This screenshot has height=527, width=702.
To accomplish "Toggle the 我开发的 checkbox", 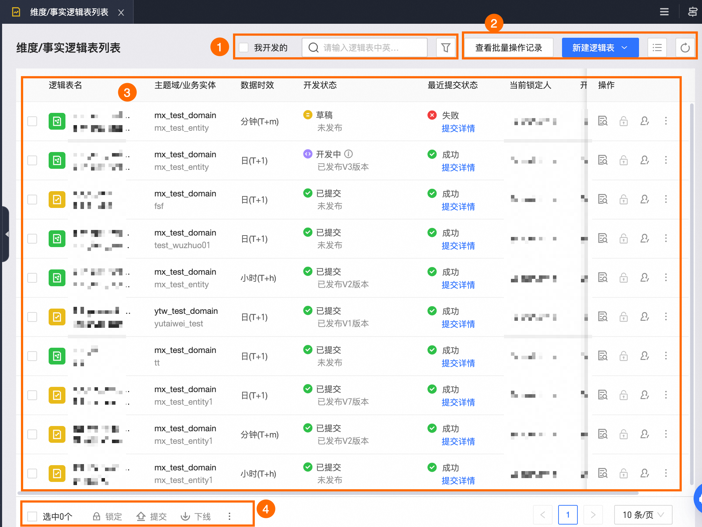I will pyautogui.click(x=244, y=48).
